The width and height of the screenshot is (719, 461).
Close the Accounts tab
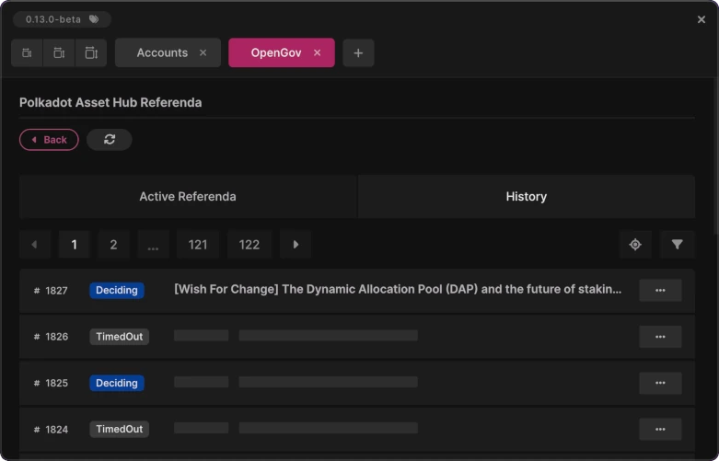point(203,53)
